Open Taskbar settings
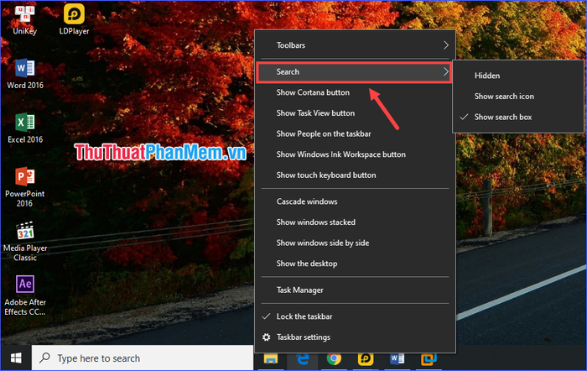 [x=355, y=337]
